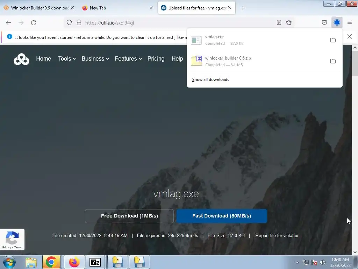The image size is (358, 269).
Task: Open winlocker_builder_0.6.zip download entry
Action: [x=258, y=61]
